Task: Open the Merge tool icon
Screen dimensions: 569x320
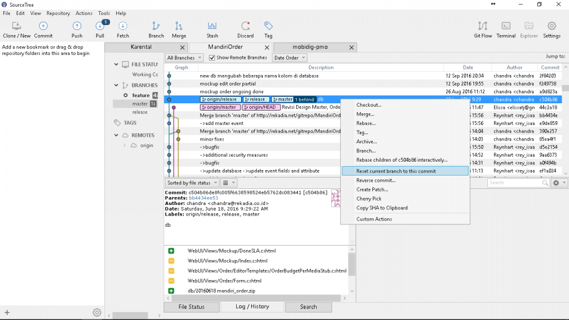Action: tap(179, 29)
